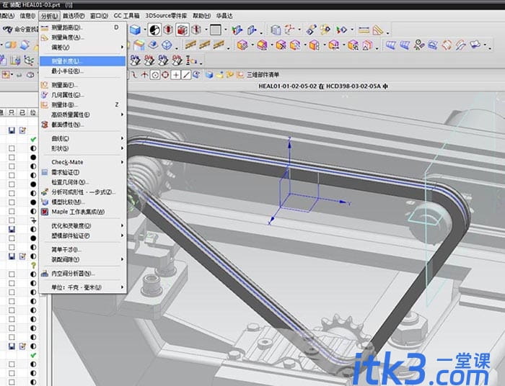
Task: Click the 已 column header
Action: 22,112
